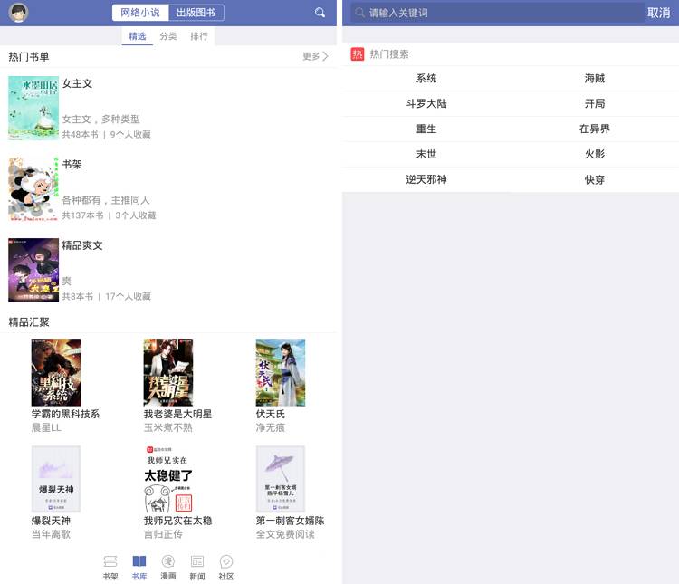Click the magnifier icon inside the search field

359,13
